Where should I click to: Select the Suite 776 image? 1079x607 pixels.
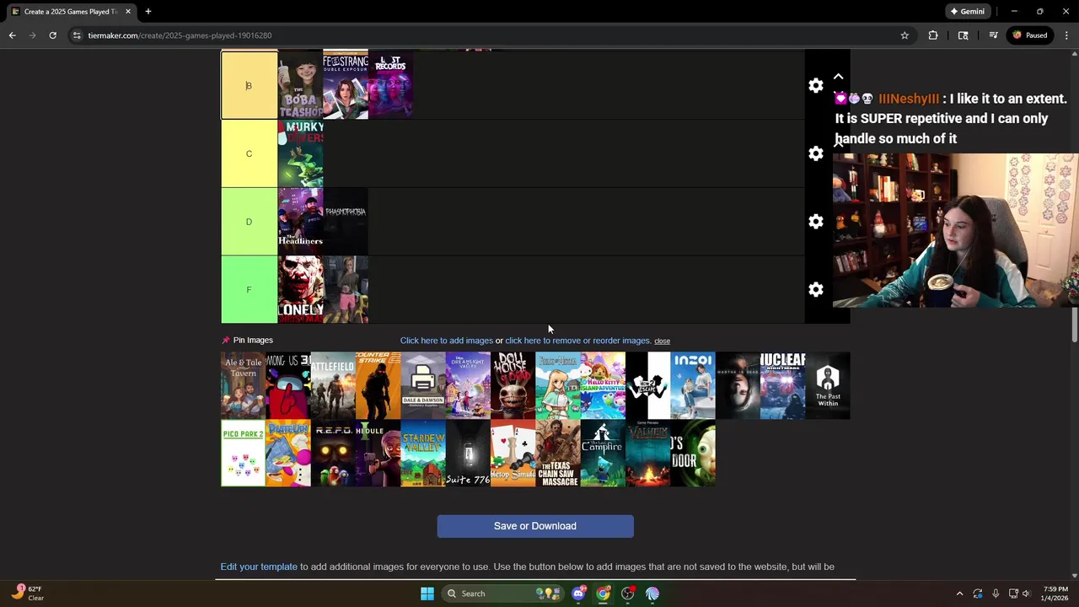(x=468, y=454)
